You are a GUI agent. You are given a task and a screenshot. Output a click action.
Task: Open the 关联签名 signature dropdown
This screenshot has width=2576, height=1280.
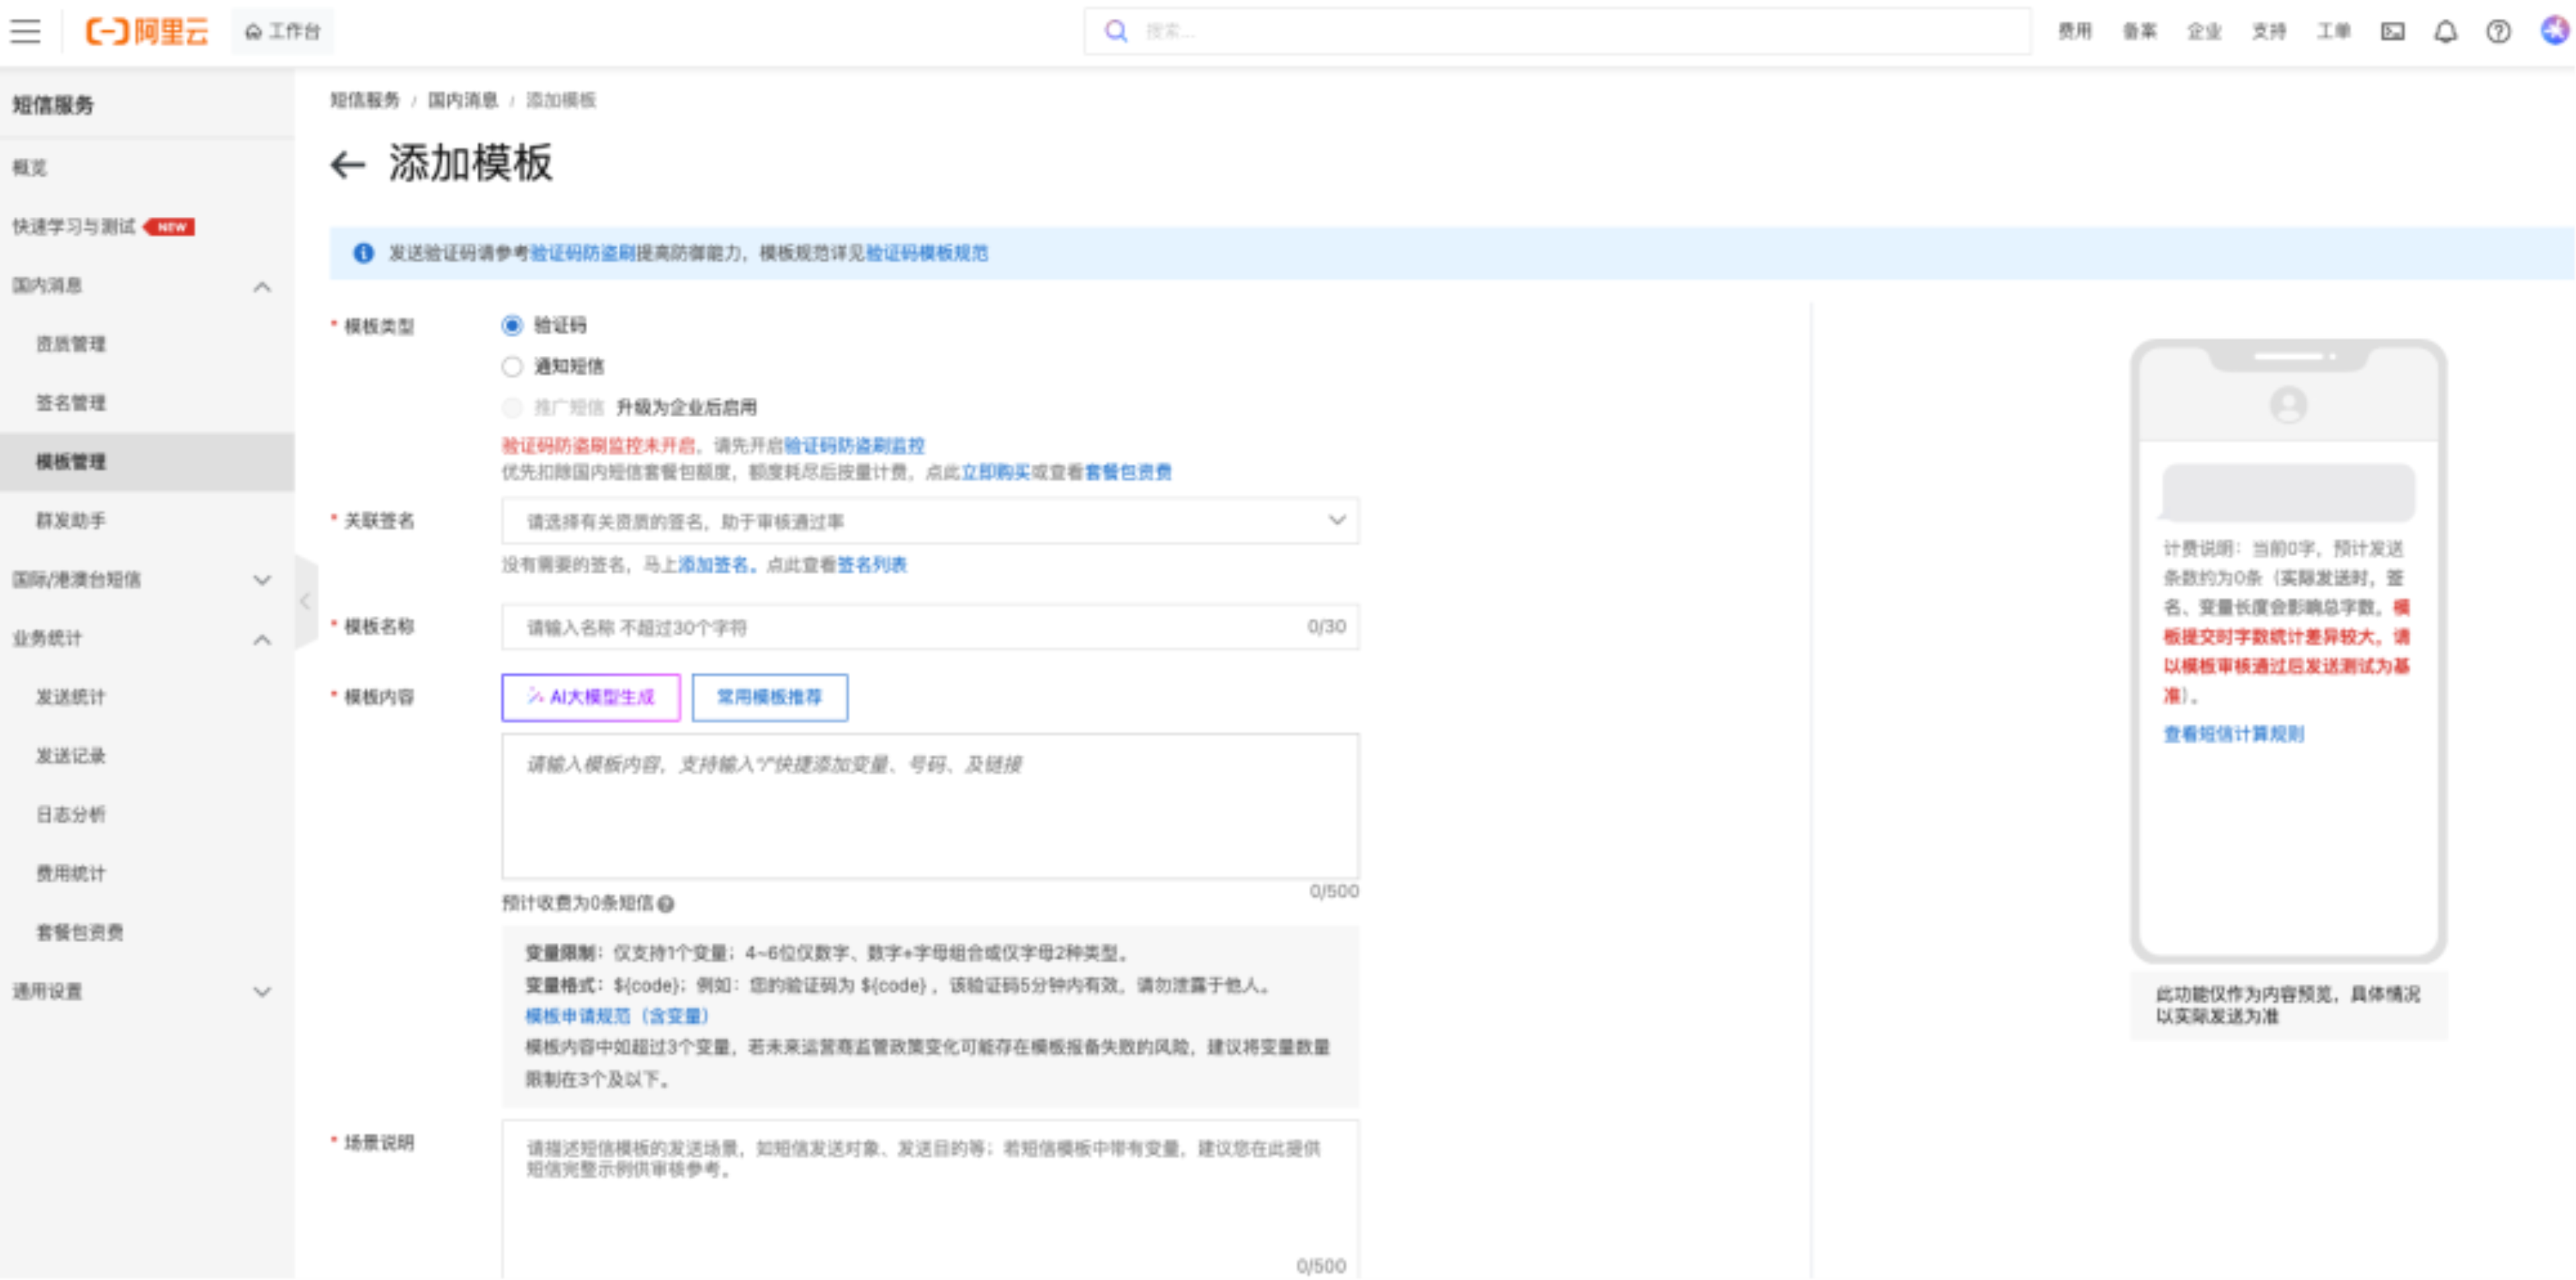[929, 520]
